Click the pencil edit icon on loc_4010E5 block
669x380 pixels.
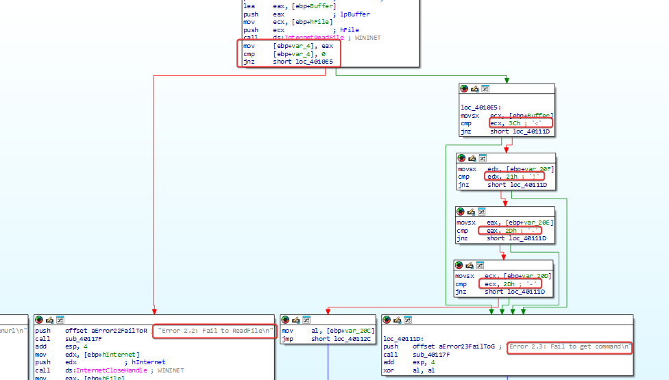[x=475, y=88]
